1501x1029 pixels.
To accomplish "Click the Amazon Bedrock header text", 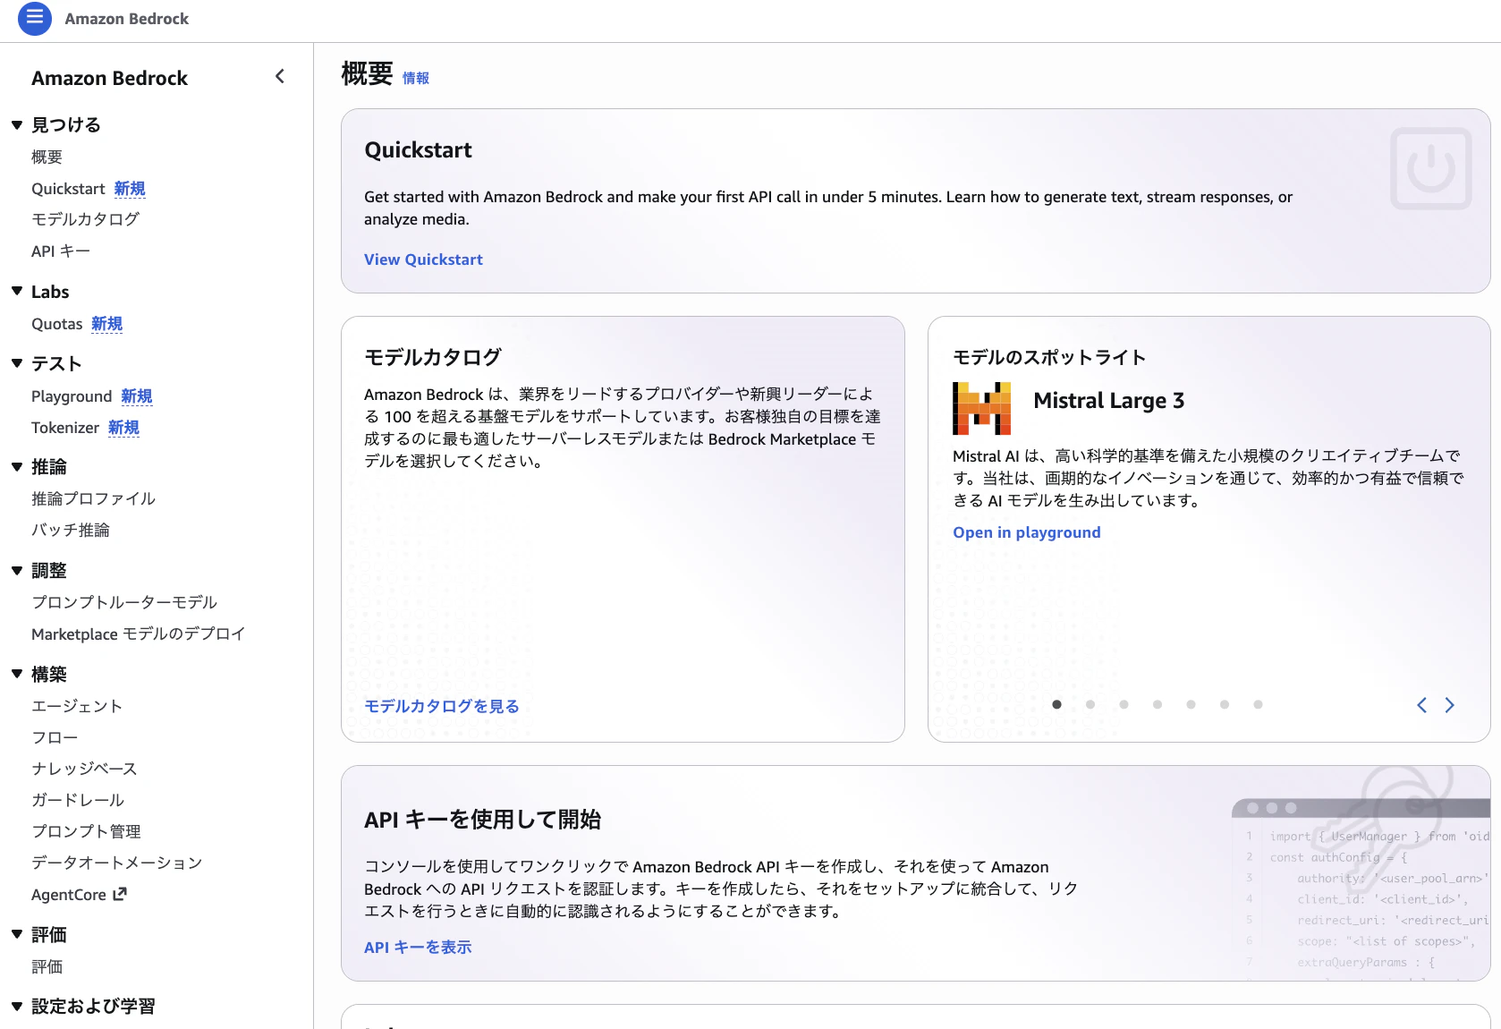I will (x=127, y=19).
